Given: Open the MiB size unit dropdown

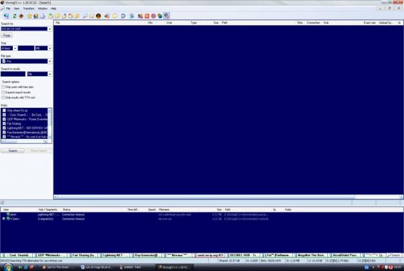Looking at the screenshot, I should pyautogui.click(x=49, y=48).
